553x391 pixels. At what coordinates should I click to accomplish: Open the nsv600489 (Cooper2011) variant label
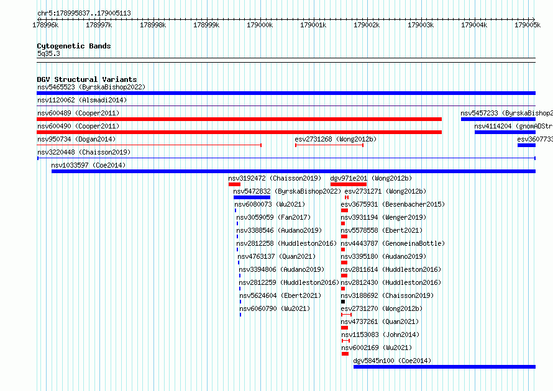point(78,113)
